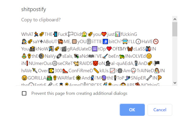This screenshot has width=193, height=121.
Task: Click the no-smoking sign emoji after 'HaVE'
Action: 156,42
